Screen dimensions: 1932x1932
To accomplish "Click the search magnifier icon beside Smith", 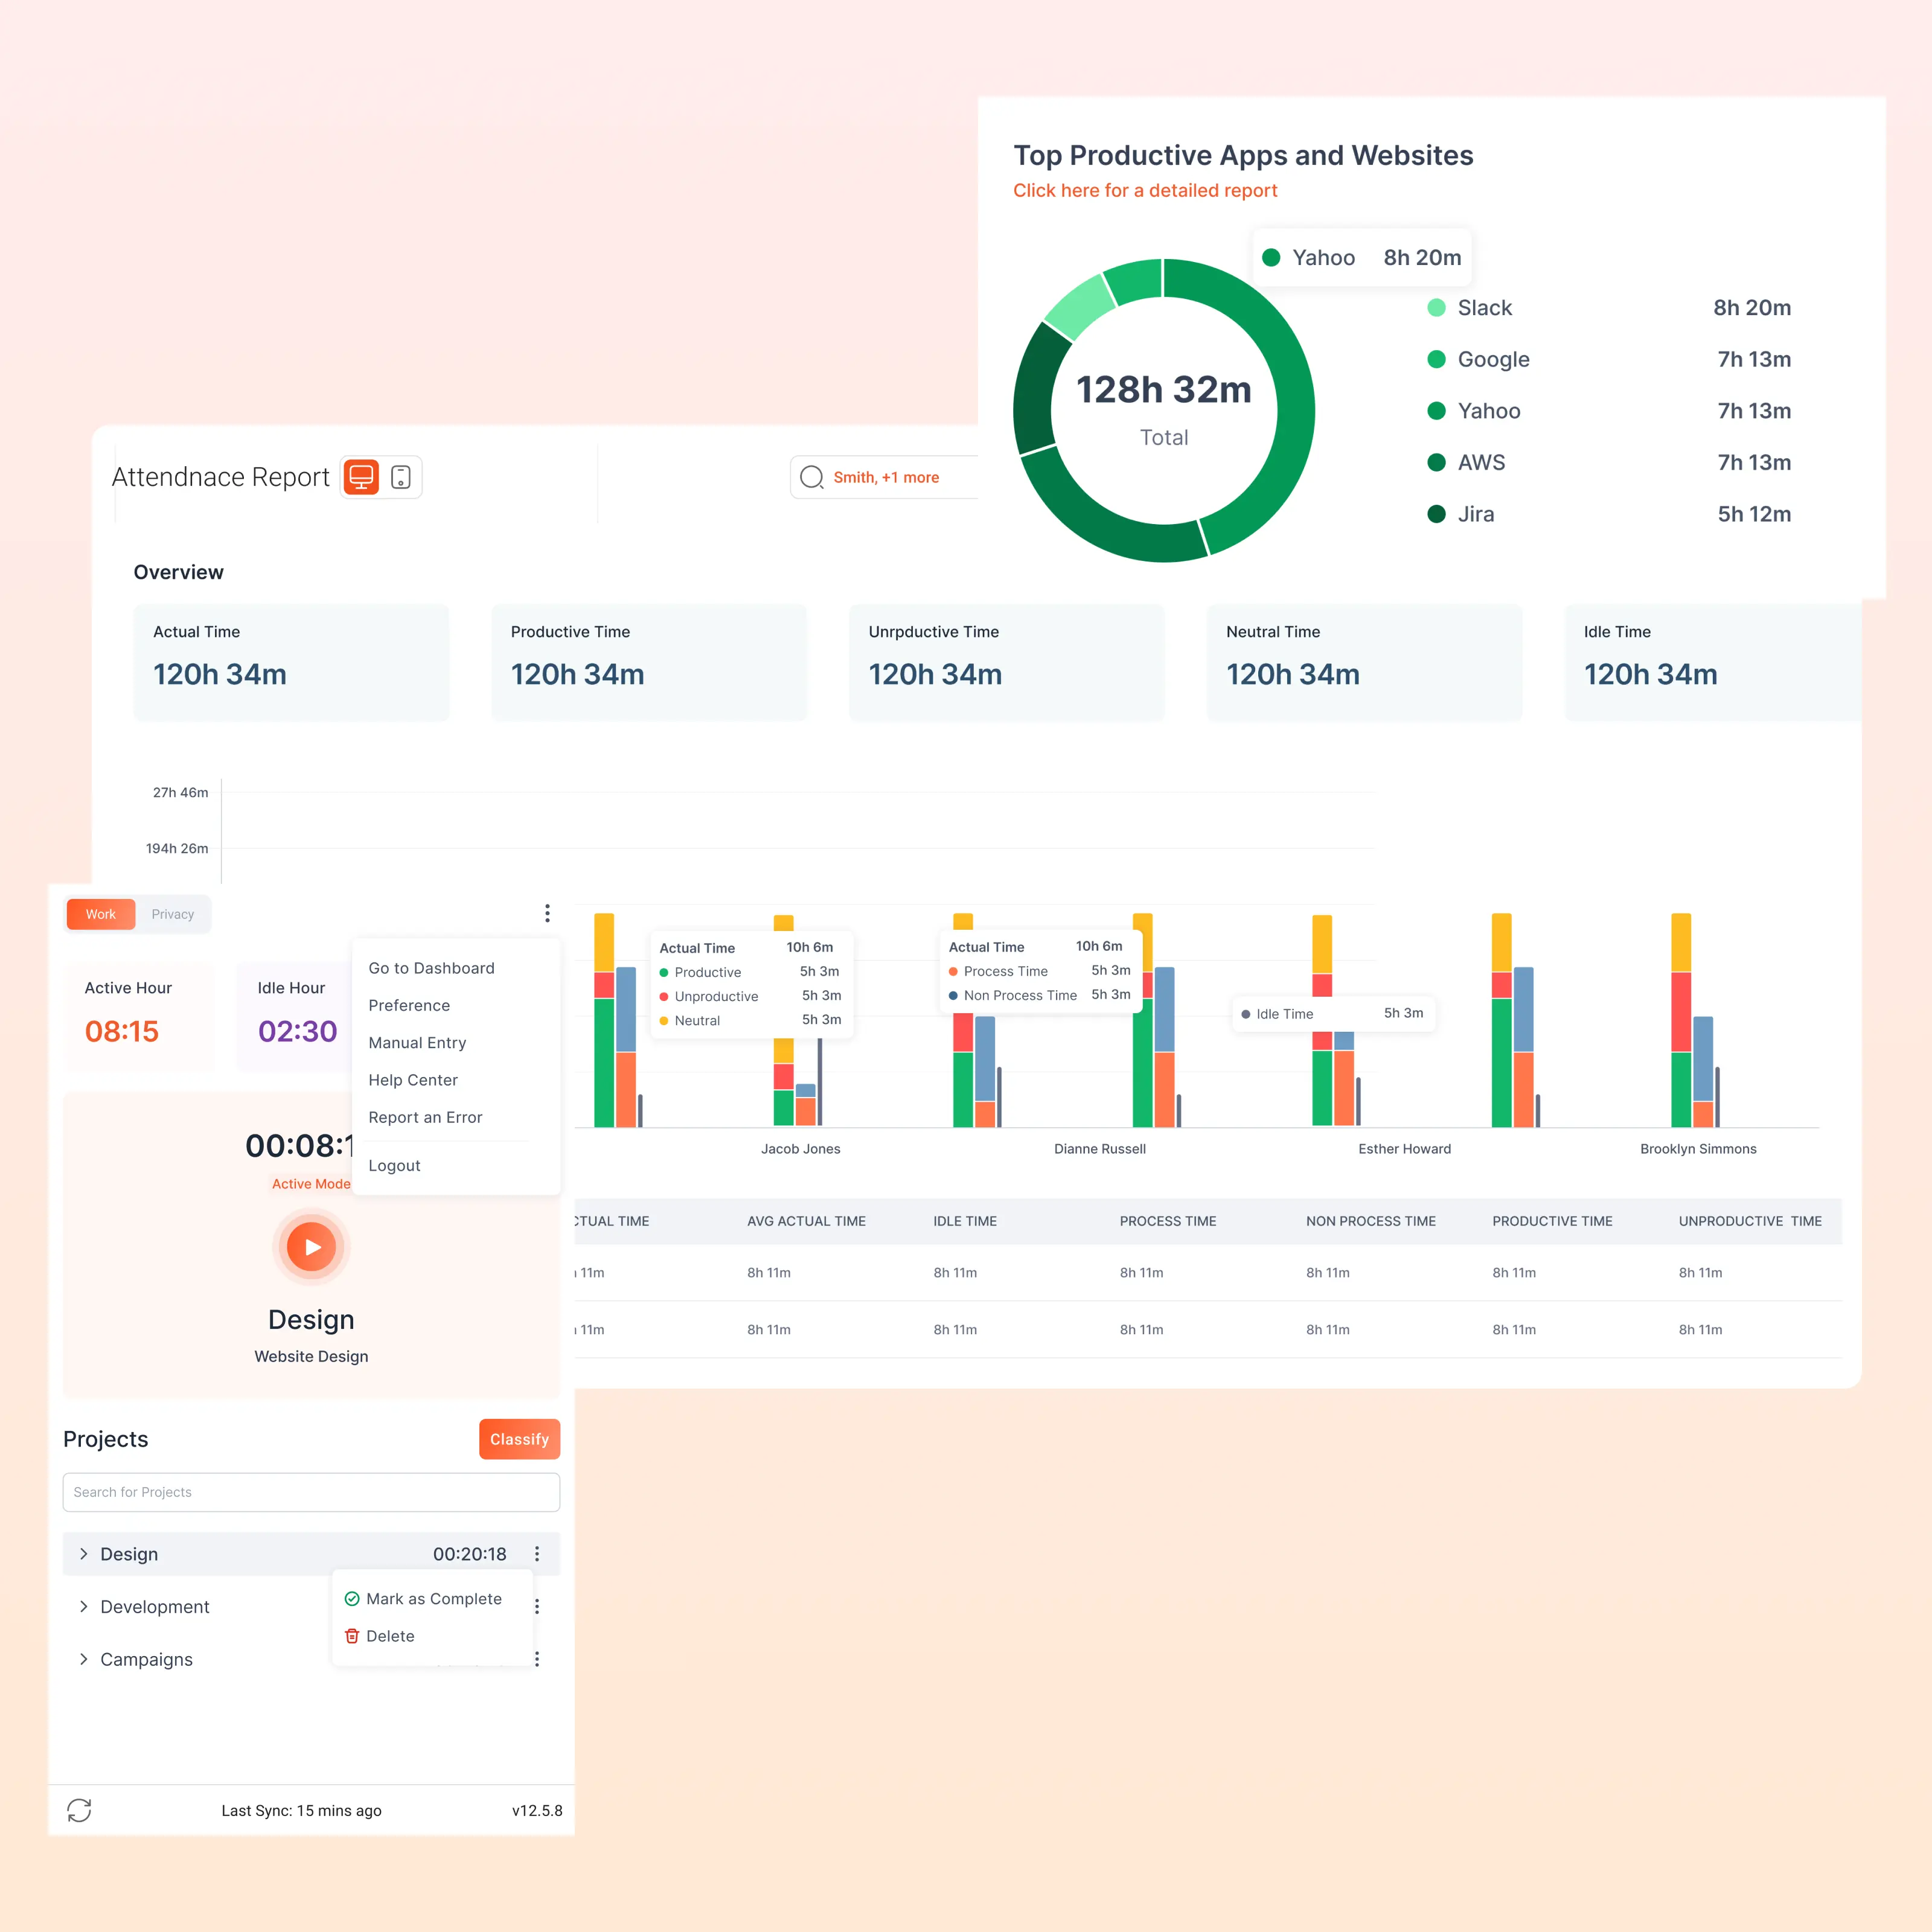I will 812,477.
